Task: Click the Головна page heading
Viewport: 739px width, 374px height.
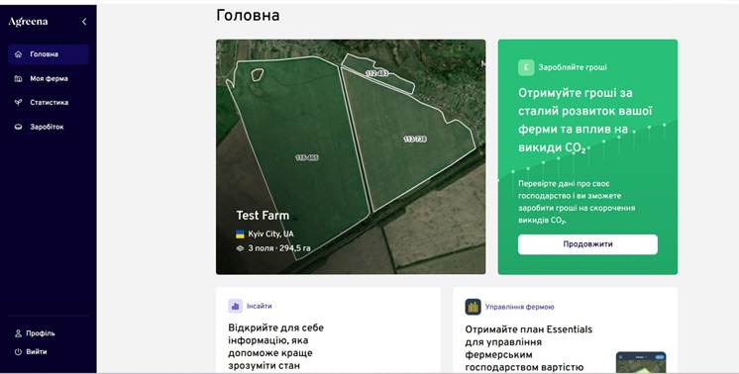Action: tap(248, 16)
